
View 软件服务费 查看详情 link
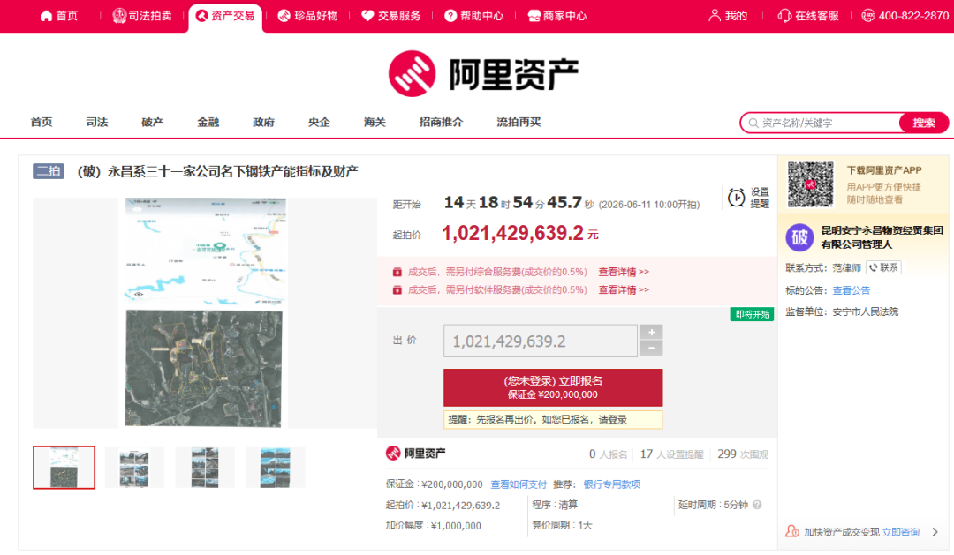(624, 290)
